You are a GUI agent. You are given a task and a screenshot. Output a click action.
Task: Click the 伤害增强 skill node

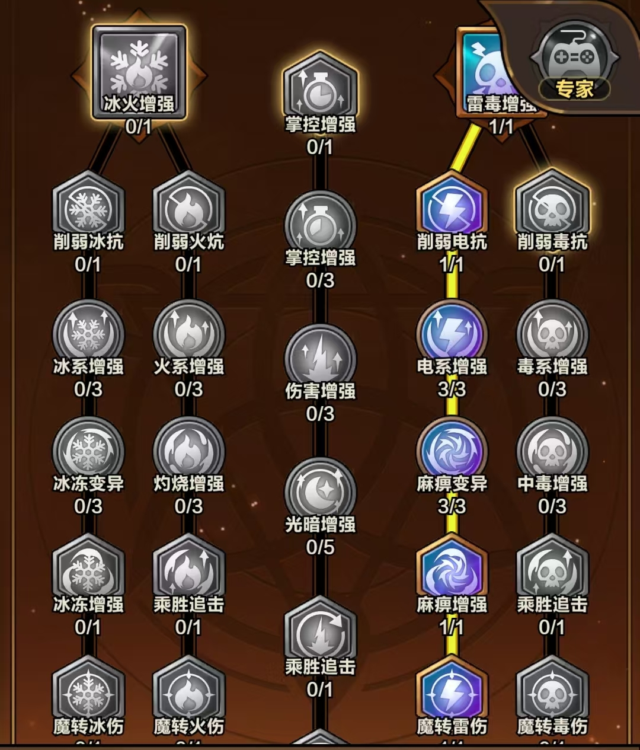(x=320, y=358)
